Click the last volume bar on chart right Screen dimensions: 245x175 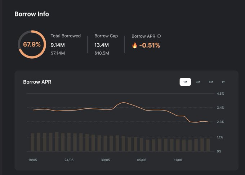(x=208, y=145)
